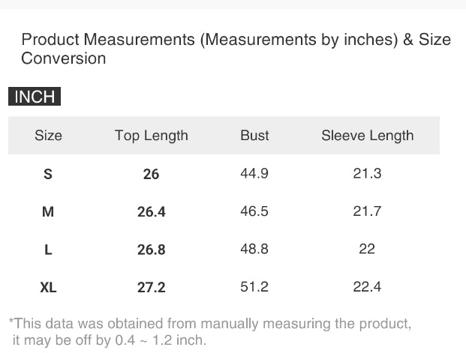Screen dimensions: 466x353
Task: Click the 22.4 sleeve length value
Action: click(x=367, y=286)
